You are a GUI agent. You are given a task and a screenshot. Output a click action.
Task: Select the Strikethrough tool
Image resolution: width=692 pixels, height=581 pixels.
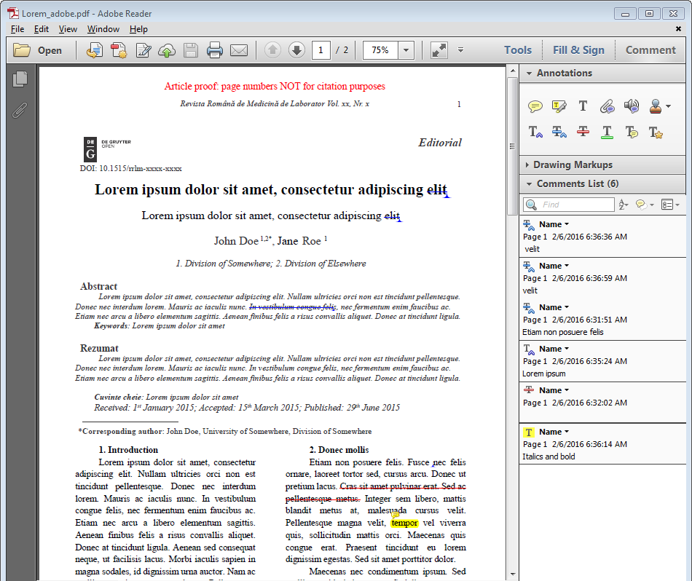pyautogui.click(x=583, y=132)
